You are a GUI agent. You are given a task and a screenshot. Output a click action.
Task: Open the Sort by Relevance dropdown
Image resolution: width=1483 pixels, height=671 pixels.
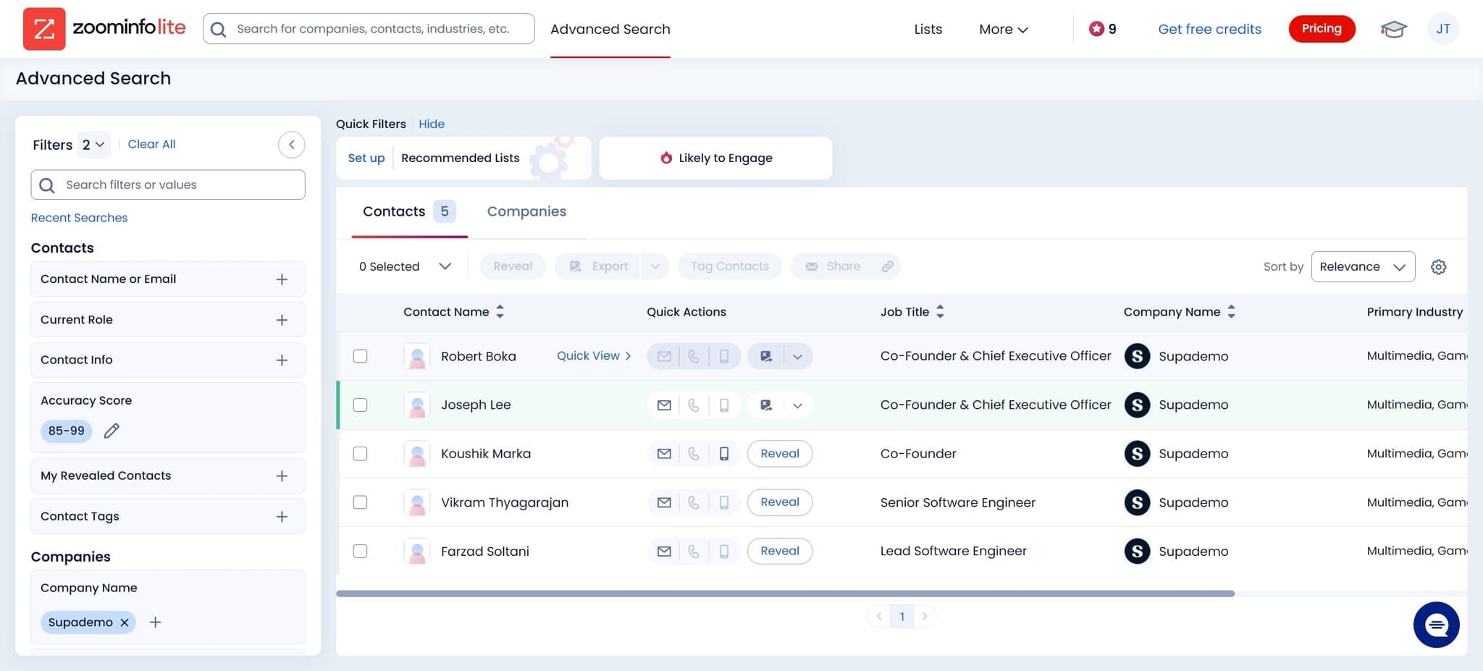point(1362,267)
